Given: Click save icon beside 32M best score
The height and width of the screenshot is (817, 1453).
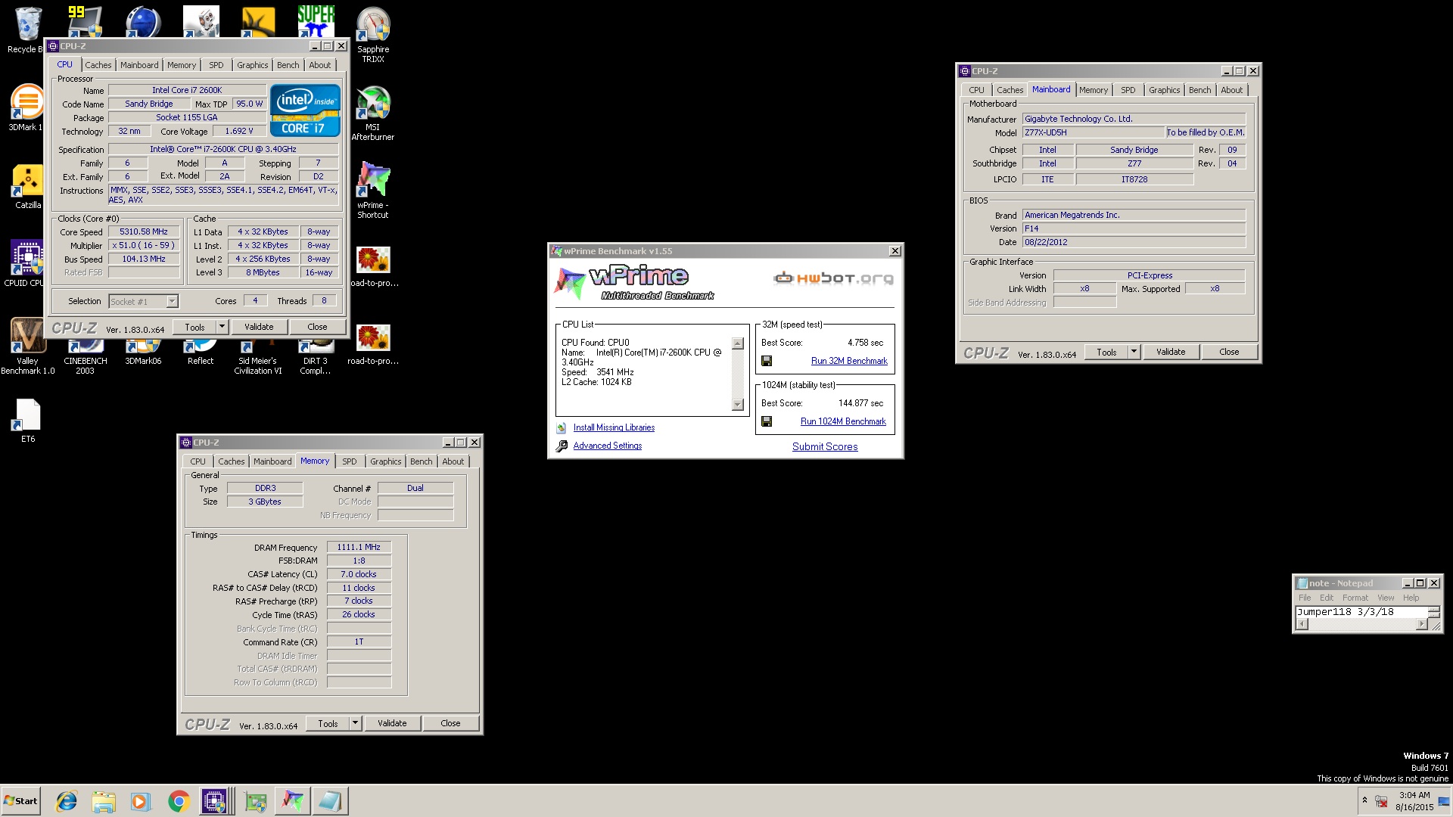Looking at the screenshot, I should point(767,362).
